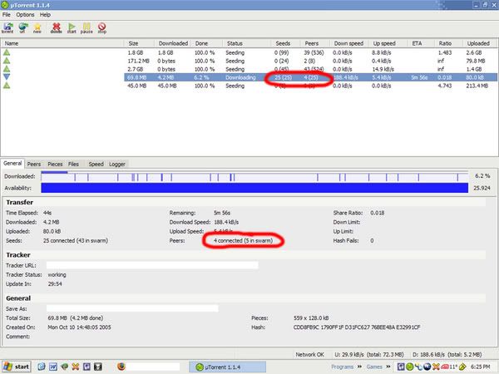Viewport: 499px width, 374px height.
Task: Click the Firefox icon in the taskbar
Action: pyautogui.click(x=121, y=367)
